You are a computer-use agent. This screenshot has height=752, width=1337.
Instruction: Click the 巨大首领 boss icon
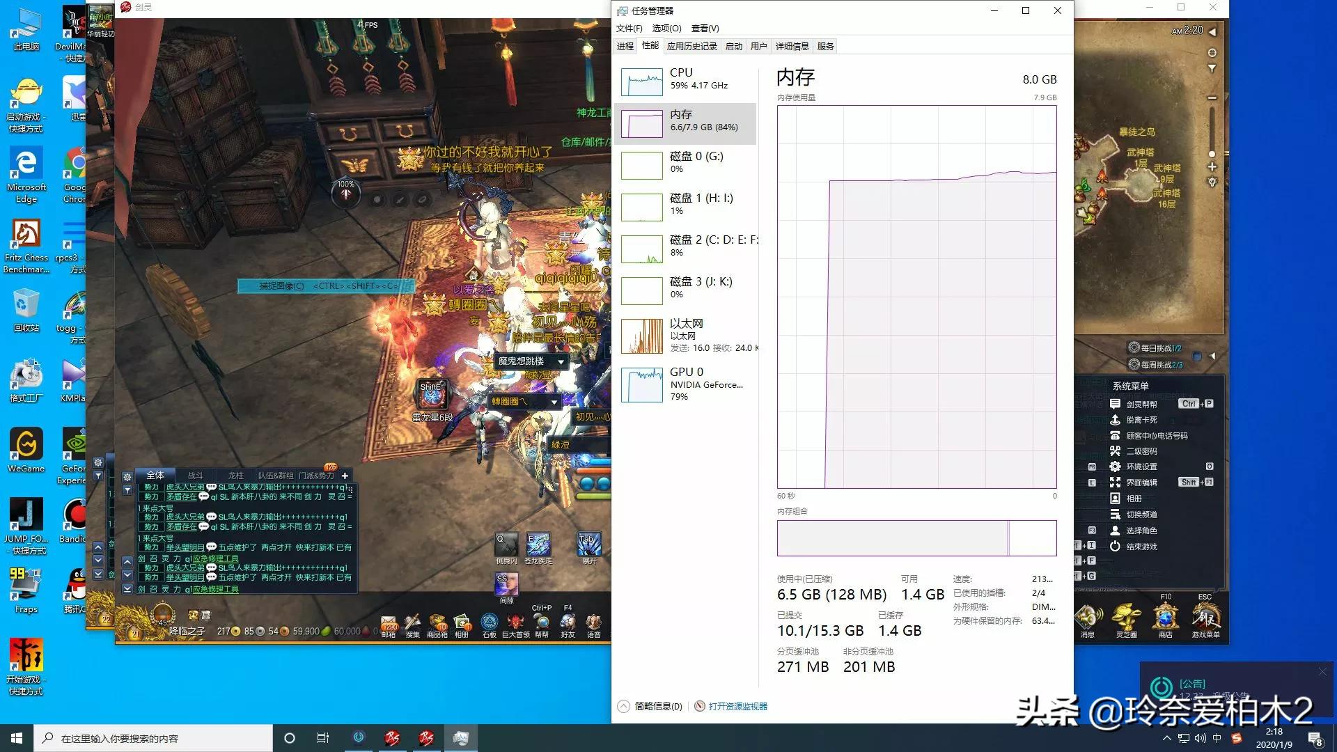tap(515, 622)
